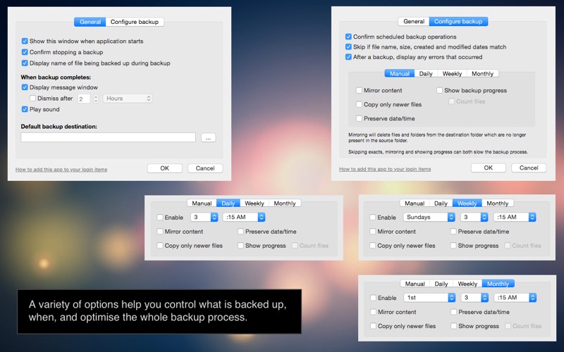Uncheck Confirm scheduled backup operations
Image resolution: width=564 pixels, height=352 pixels.
[x=349, y=37]
